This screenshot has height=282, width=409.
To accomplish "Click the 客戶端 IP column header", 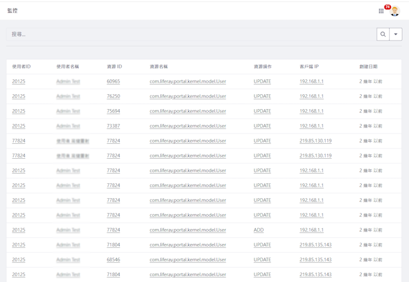I will pyautogui.click(x=309, y=66).
